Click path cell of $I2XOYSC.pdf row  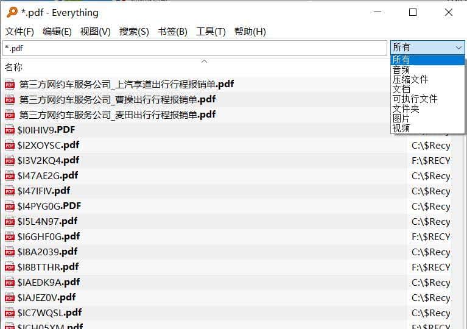pos(430,146)
